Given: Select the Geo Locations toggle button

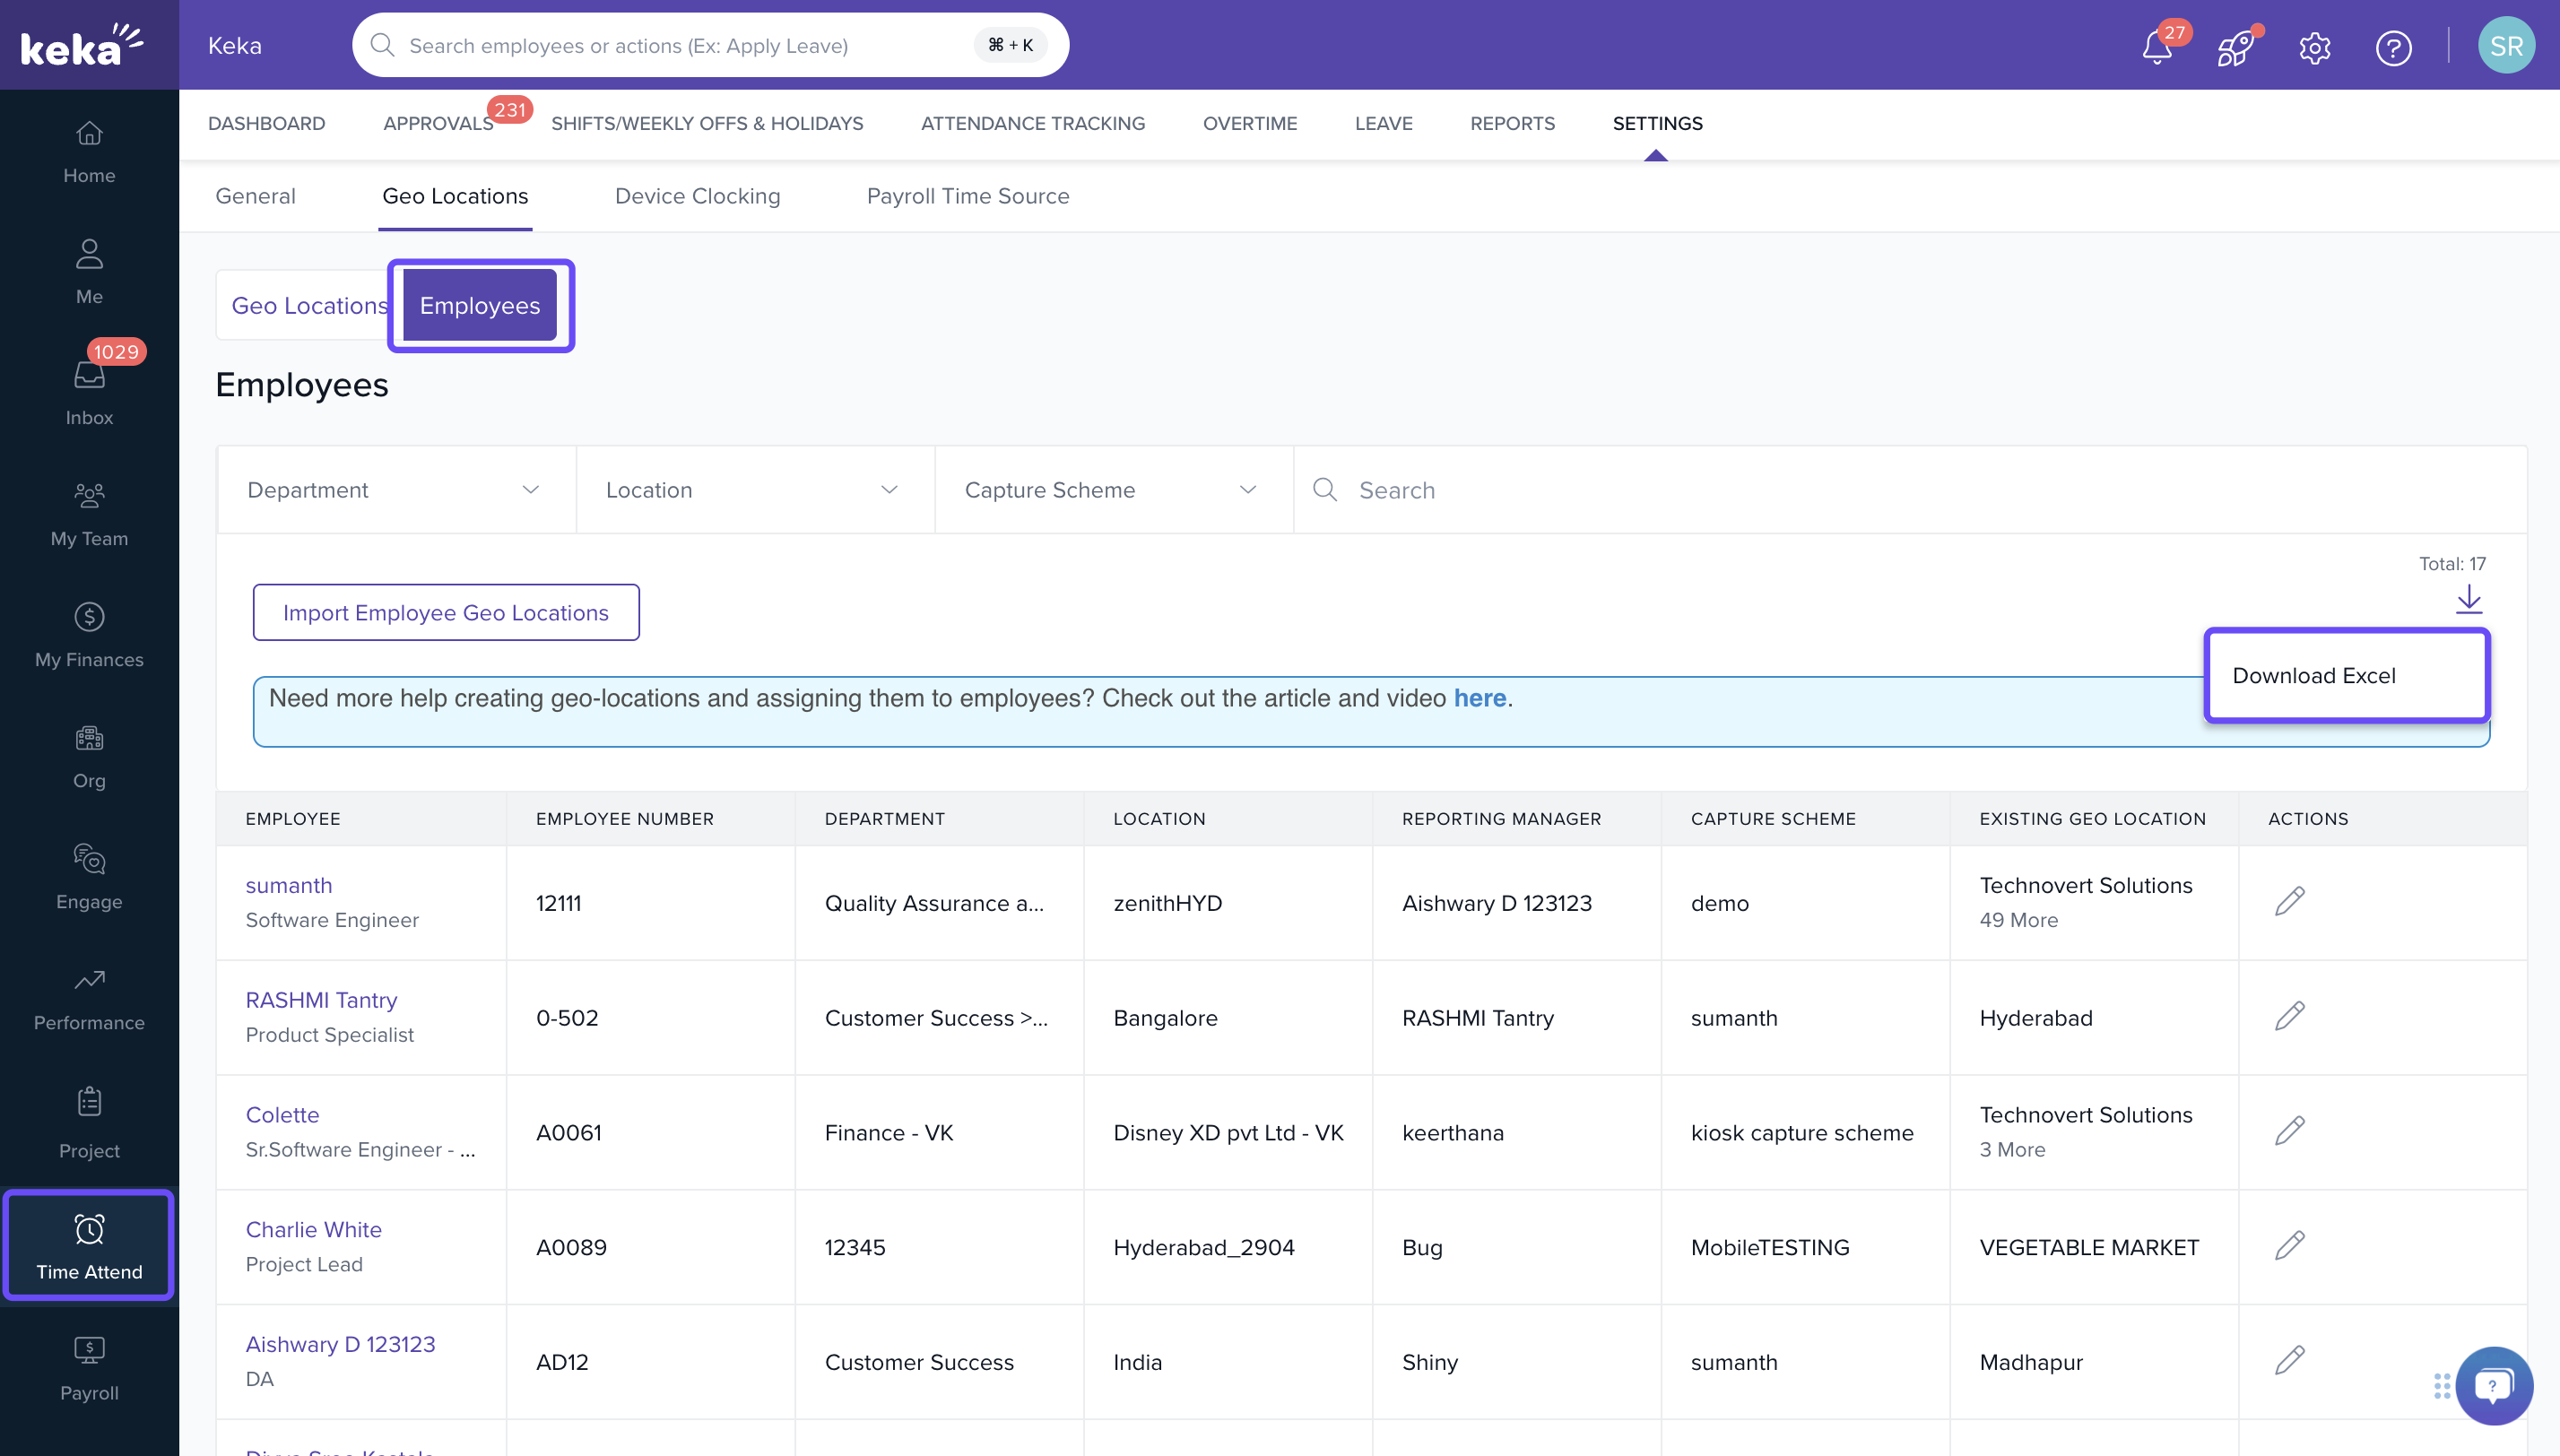Looking at the screenshot, I should (308, 306).
